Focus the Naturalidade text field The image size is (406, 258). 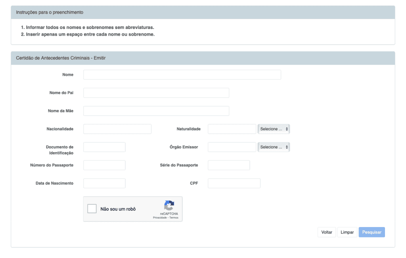[x=232, y=129]
